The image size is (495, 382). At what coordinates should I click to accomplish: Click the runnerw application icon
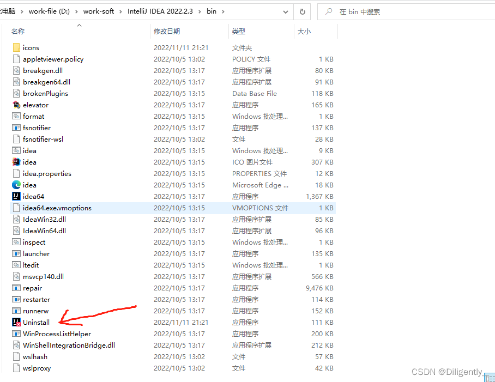[x=16, y=311]
